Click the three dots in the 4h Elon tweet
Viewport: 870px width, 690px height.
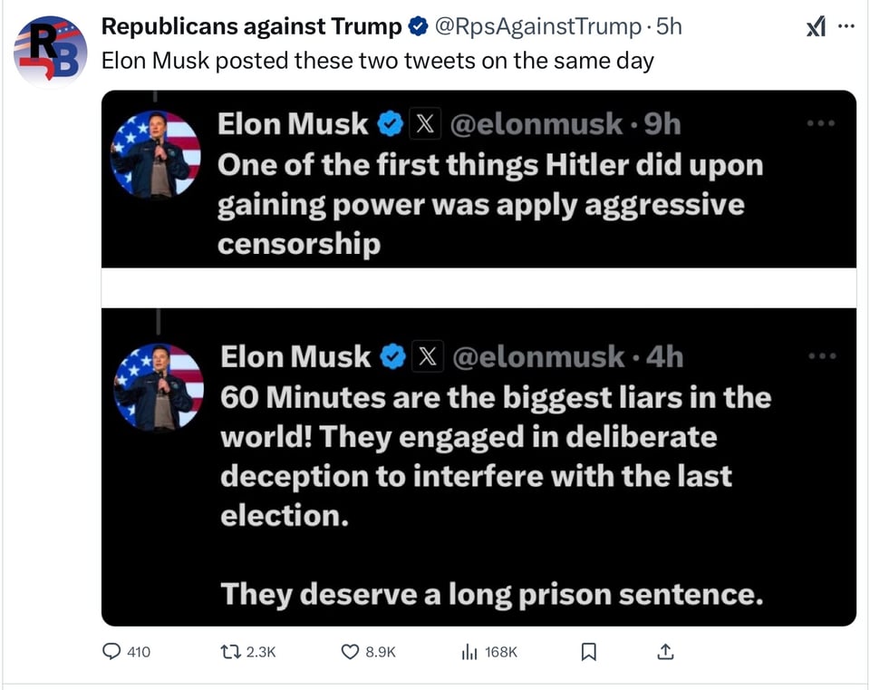coord(823,356)
